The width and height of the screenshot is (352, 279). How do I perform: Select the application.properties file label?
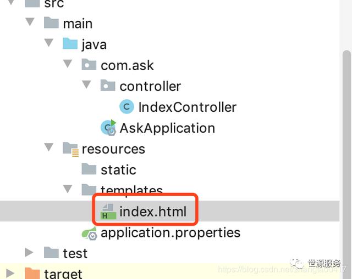click(170, 232)
